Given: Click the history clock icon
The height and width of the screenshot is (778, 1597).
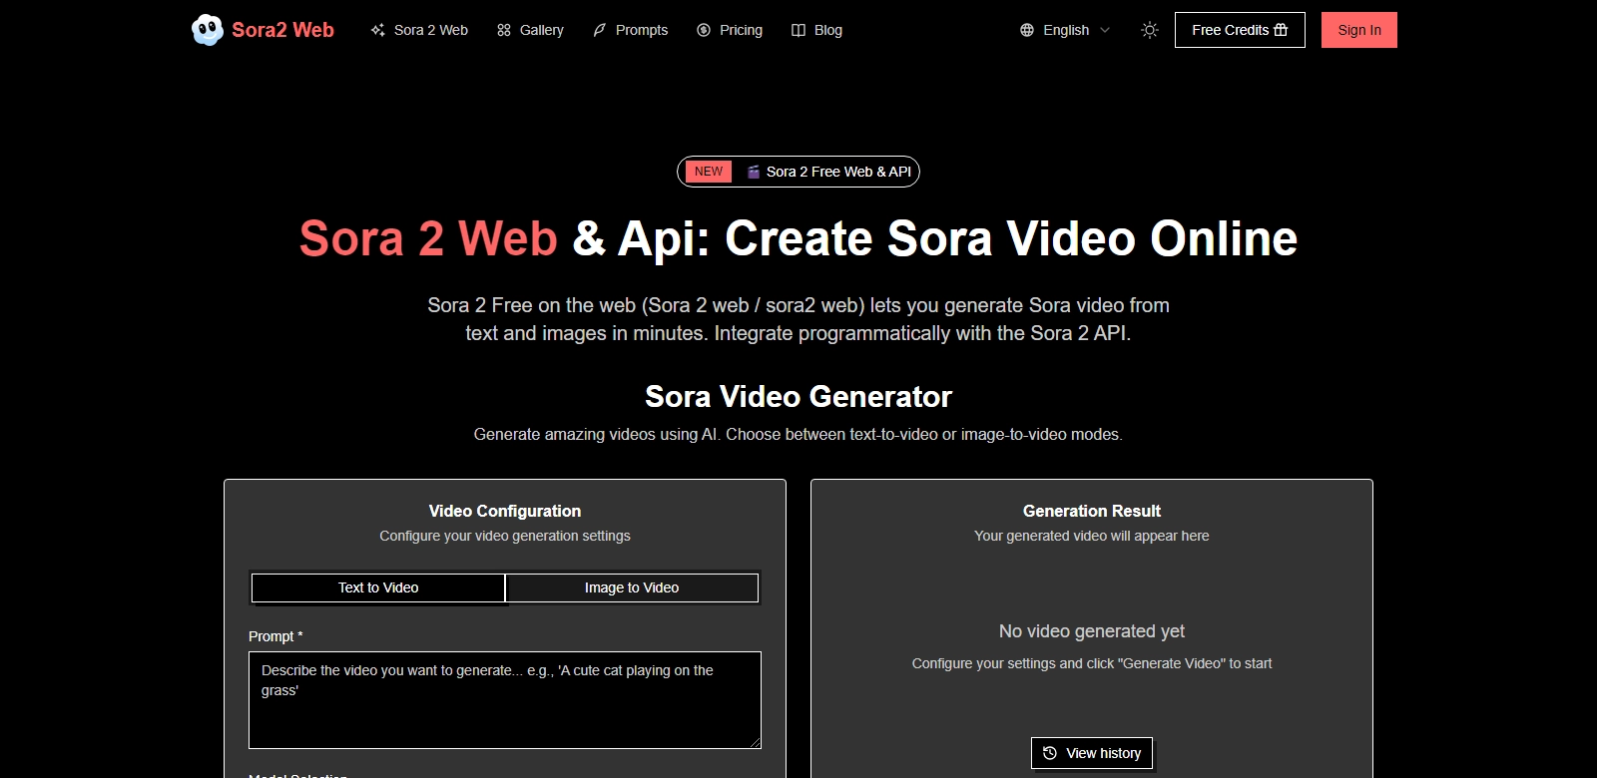Looking at the screenshot, I should (x=1050, y=753).
